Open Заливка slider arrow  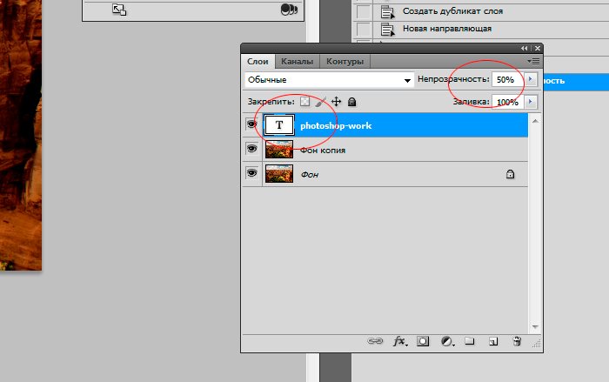click(530, 102)
